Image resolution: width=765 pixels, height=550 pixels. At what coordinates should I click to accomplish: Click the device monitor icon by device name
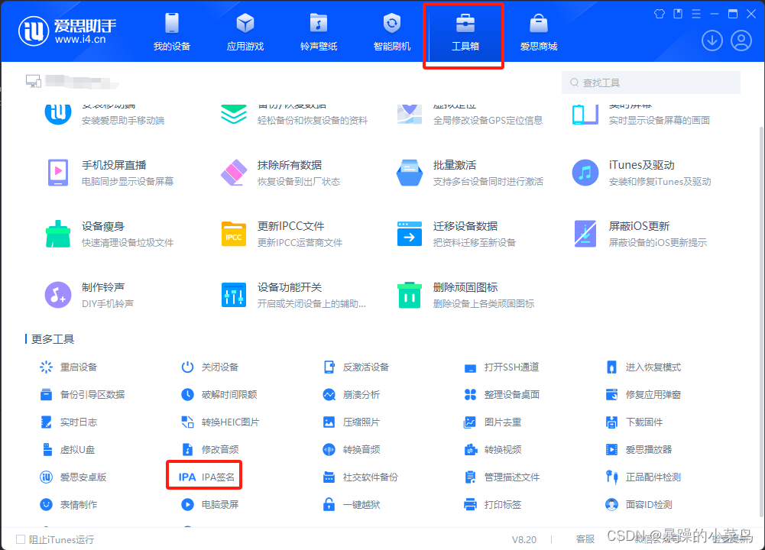point(33,82)
